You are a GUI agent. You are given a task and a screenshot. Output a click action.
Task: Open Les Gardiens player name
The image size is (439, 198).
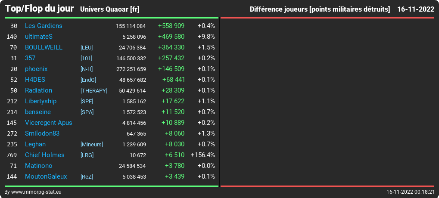(x=44, y=26)
